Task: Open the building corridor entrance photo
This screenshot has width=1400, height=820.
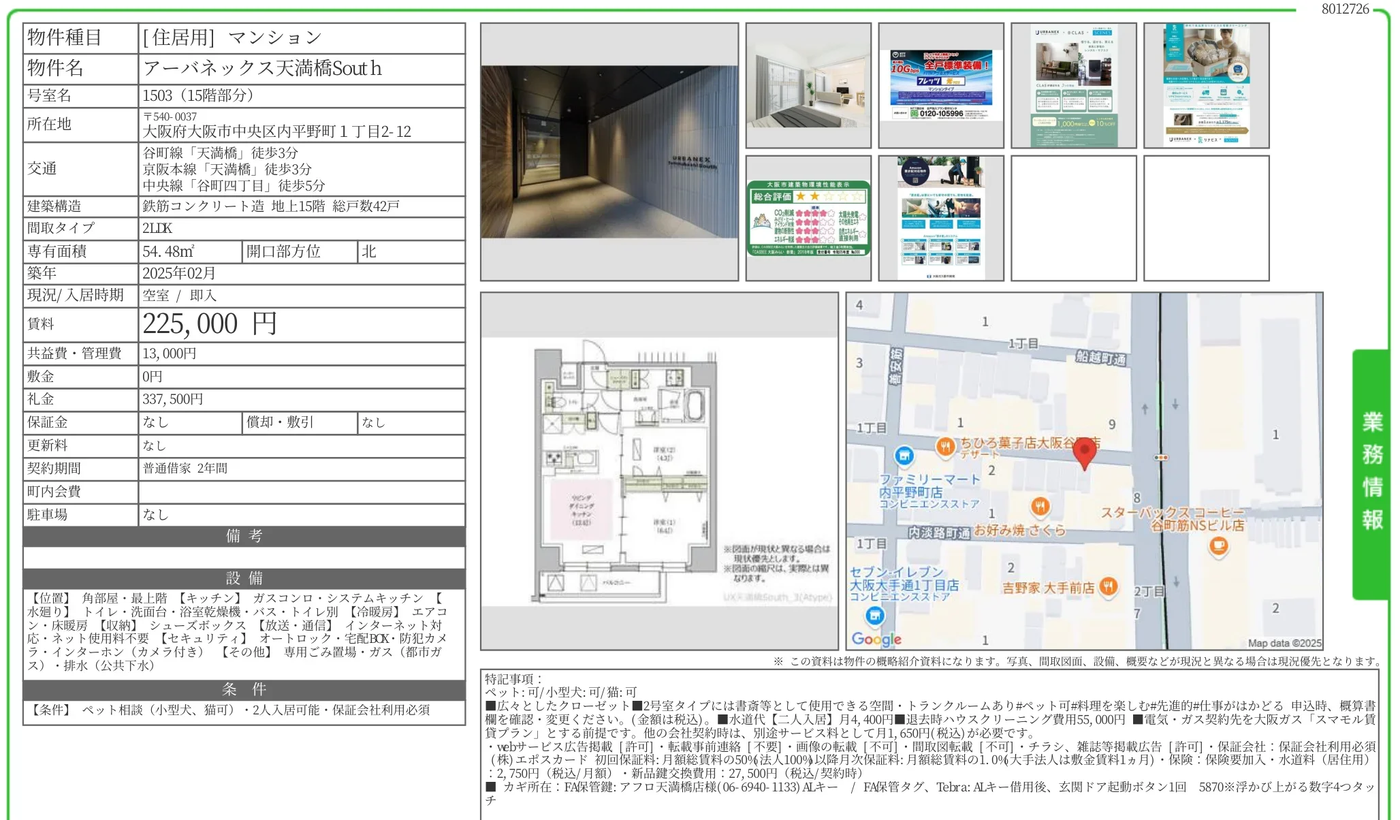Action: click(609, 152)
